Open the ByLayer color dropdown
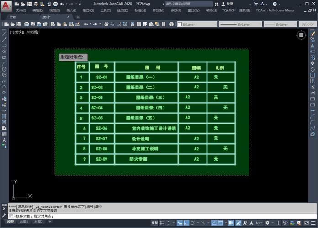This screenshot has height=228, width=318. [197, 24]
